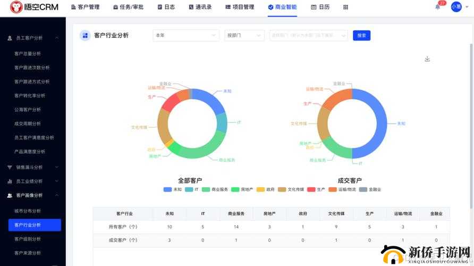Open 产品满意度分析 in the sidebar
The height and width of the screenshot is (266, 474).
point(30,151)
